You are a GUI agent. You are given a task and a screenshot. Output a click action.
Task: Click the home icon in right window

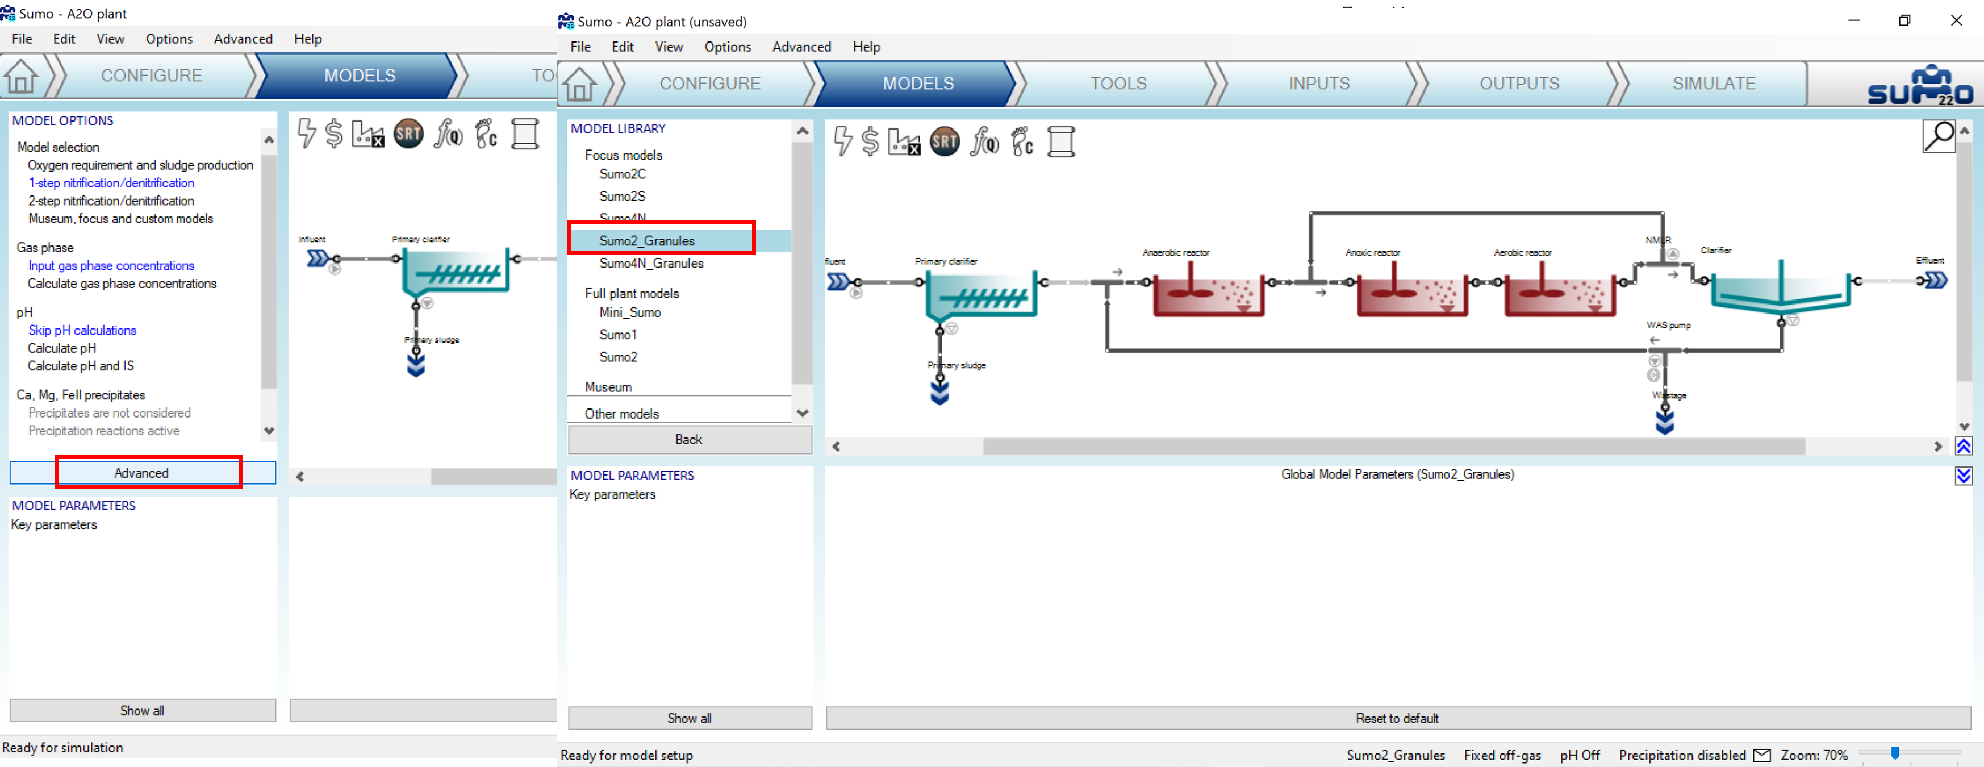[579, 84]
